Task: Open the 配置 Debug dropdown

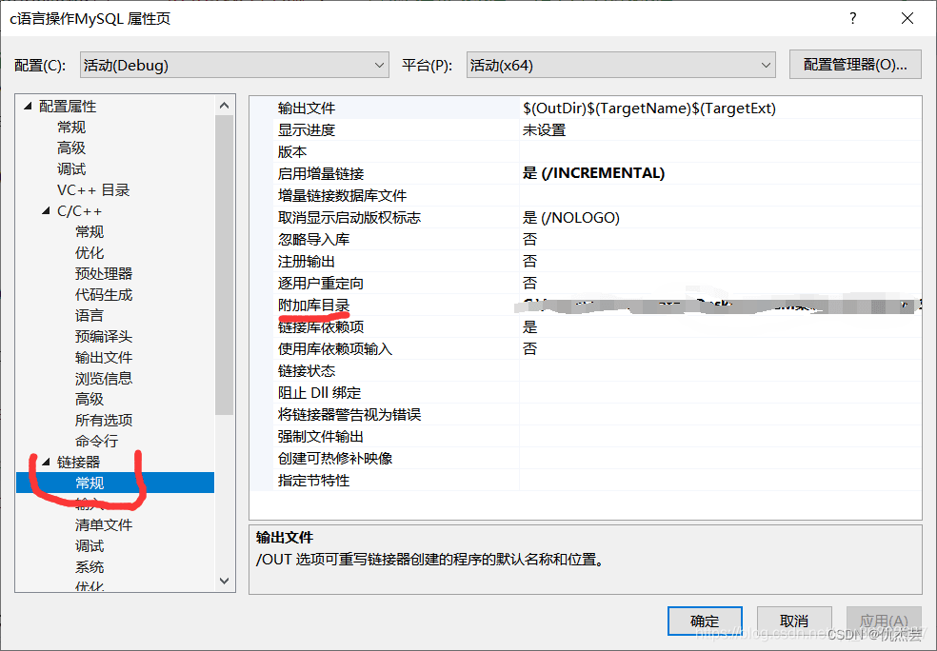Action: tap(234, 65)
